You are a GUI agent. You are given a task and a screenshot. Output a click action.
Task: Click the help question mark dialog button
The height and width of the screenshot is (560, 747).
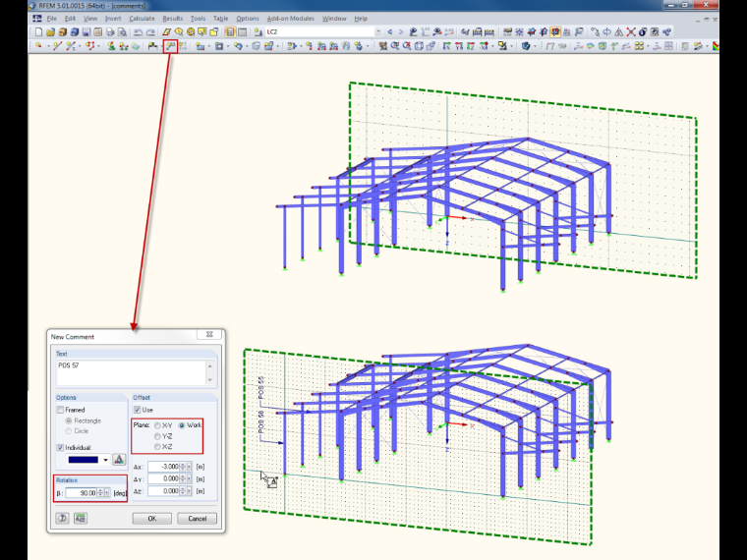[62, 518]
